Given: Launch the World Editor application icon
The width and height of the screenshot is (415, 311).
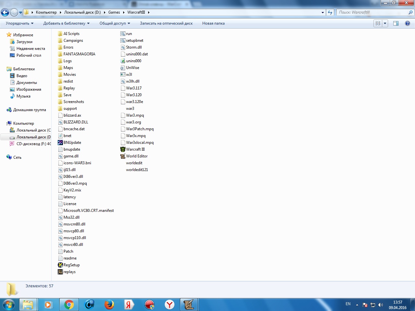Looking at the screenshot, I should (123, 156).
